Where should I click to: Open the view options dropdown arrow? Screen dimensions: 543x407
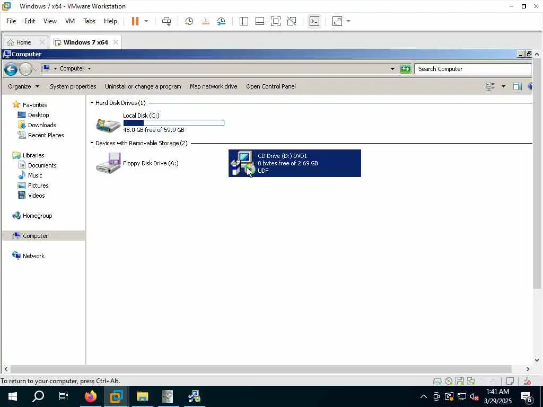click(503, 86)
